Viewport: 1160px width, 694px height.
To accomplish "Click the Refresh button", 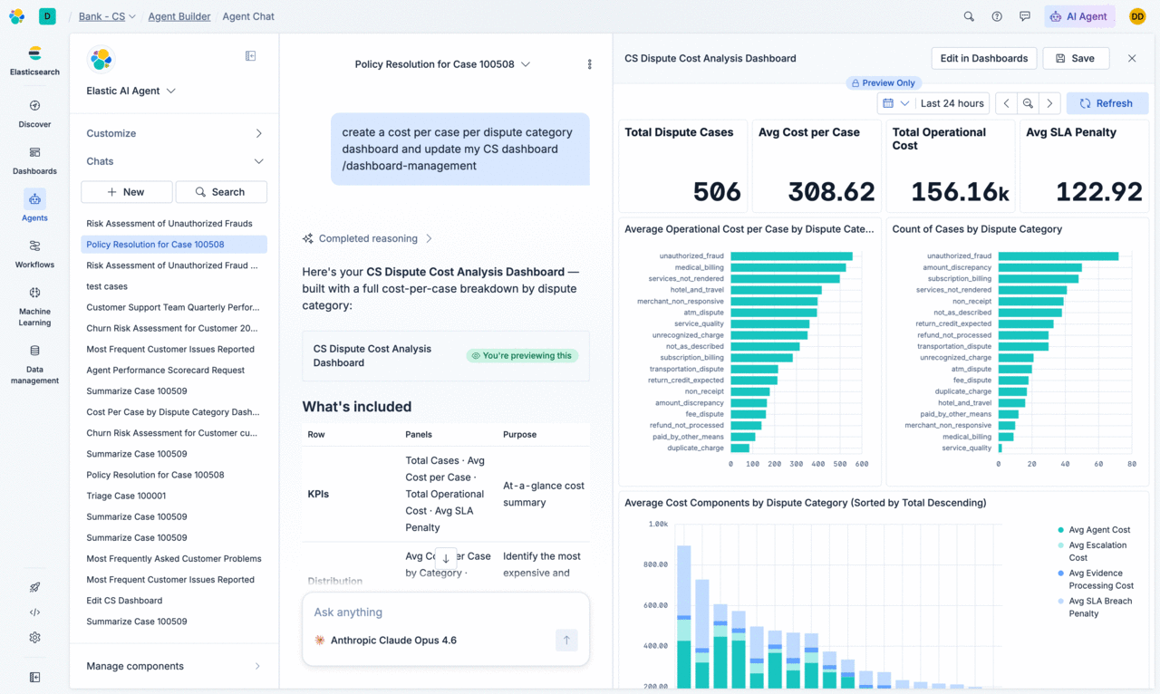I will [x=1107, y=103].
